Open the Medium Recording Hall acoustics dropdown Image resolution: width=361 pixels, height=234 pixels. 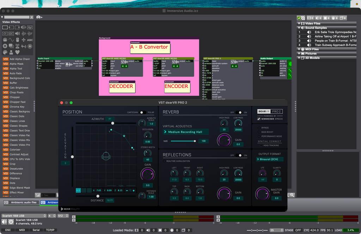click(x=185, y=132)
